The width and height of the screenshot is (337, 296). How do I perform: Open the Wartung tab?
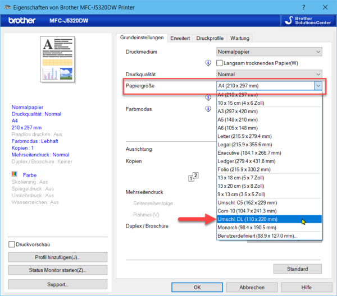pos(240,38)
